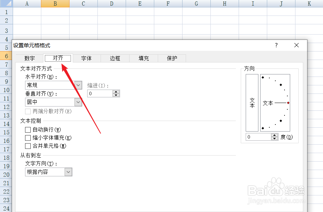
Task: Switch to the 填充 (Fill) tab
Action: 143,58
